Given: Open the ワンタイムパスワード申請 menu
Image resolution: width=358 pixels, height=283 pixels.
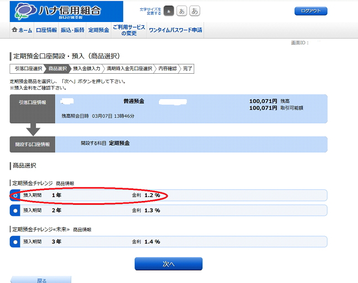Looking at the screenshot, I should tap(175, 30).
